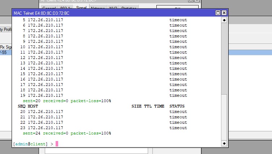
Task: Click the host address on seq 21 row
Action: [46, 117]
